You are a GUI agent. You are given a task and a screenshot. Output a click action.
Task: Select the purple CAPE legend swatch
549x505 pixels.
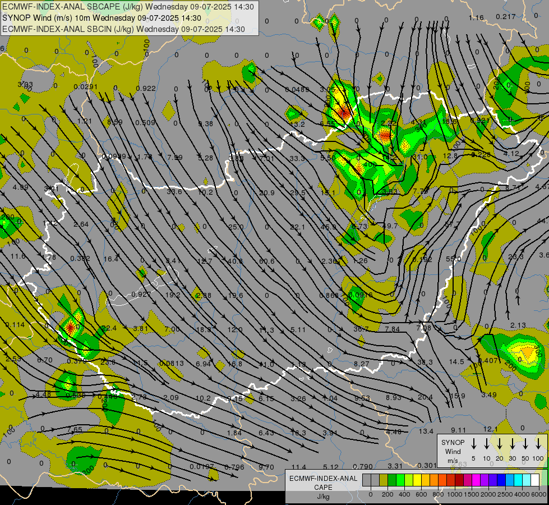[484, 480]
